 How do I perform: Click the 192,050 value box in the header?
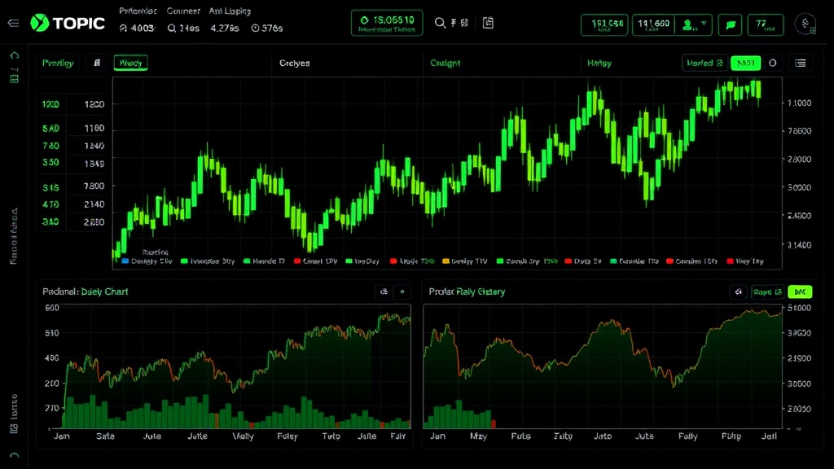(604, 25)
